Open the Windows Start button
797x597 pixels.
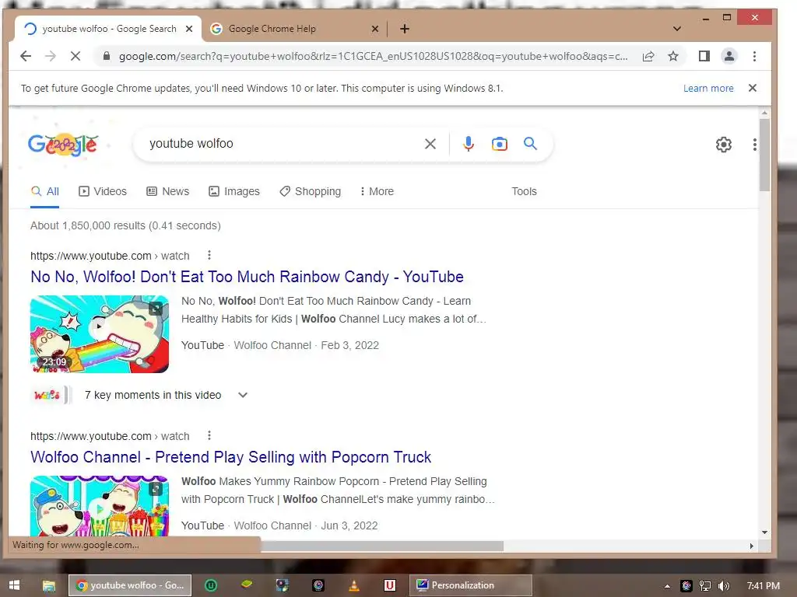[x=14, y=585]
